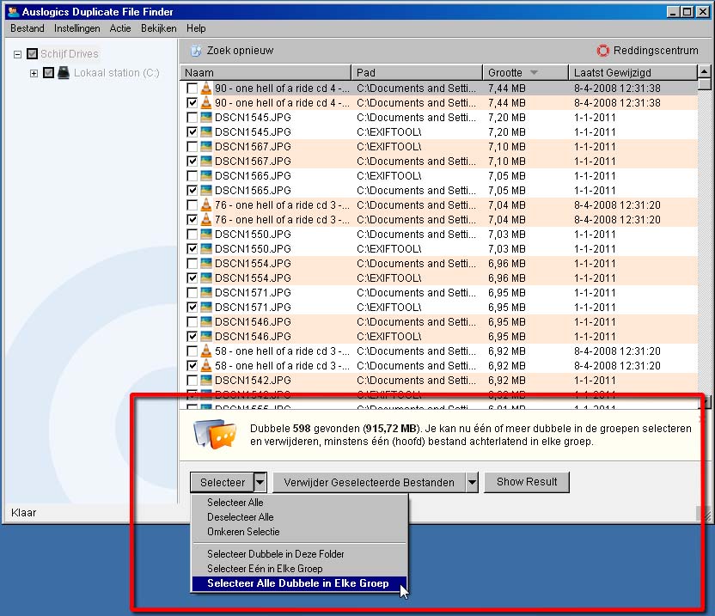715x616 pixels.
Task: Click the Klaar status bar text
Action: (x=24, y=513)
